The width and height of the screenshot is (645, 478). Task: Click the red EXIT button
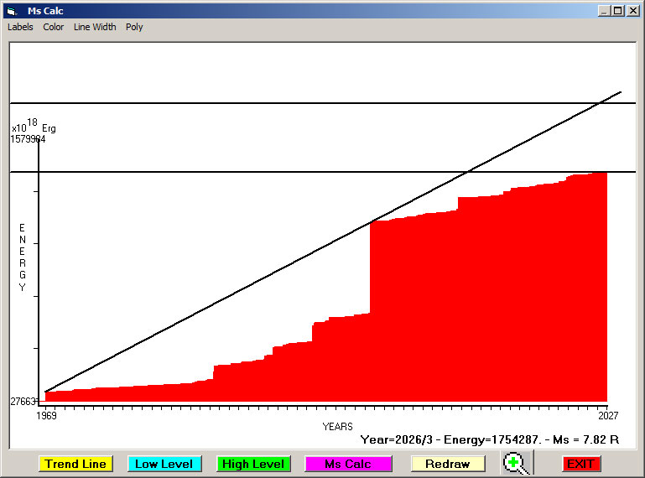click(580, 464)
